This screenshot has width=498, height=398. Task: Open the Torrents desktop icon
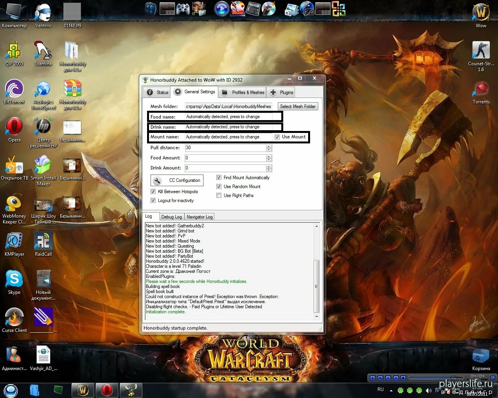481,92
